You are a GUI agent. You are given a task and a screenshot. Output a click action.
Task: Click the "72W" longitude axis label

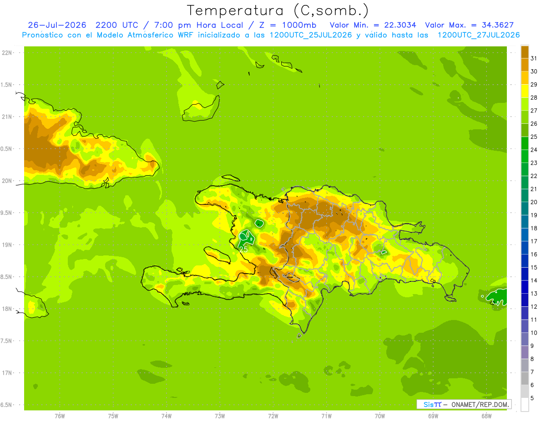click(x=273, y=416)
